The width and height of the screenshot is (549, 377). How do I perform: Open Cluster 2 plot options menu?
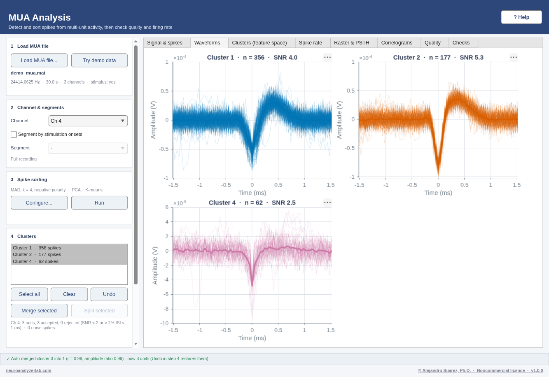pyautogui.click(x=514, y=57)
